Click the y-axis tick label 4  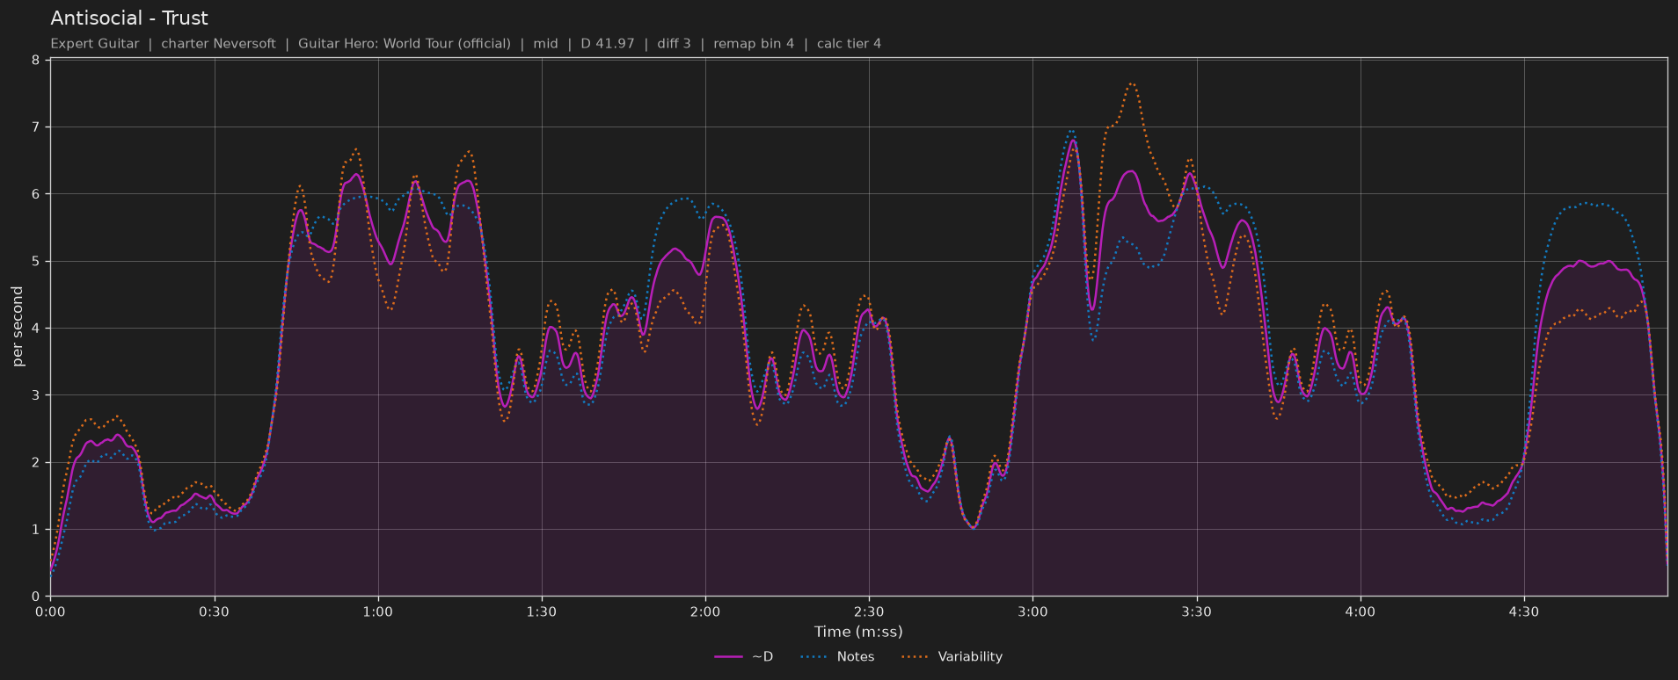pos(36,329)
